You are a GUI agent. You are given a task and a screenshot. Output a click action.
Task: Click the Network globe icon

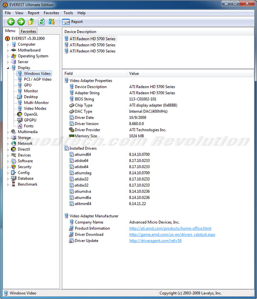click(13, 143)
